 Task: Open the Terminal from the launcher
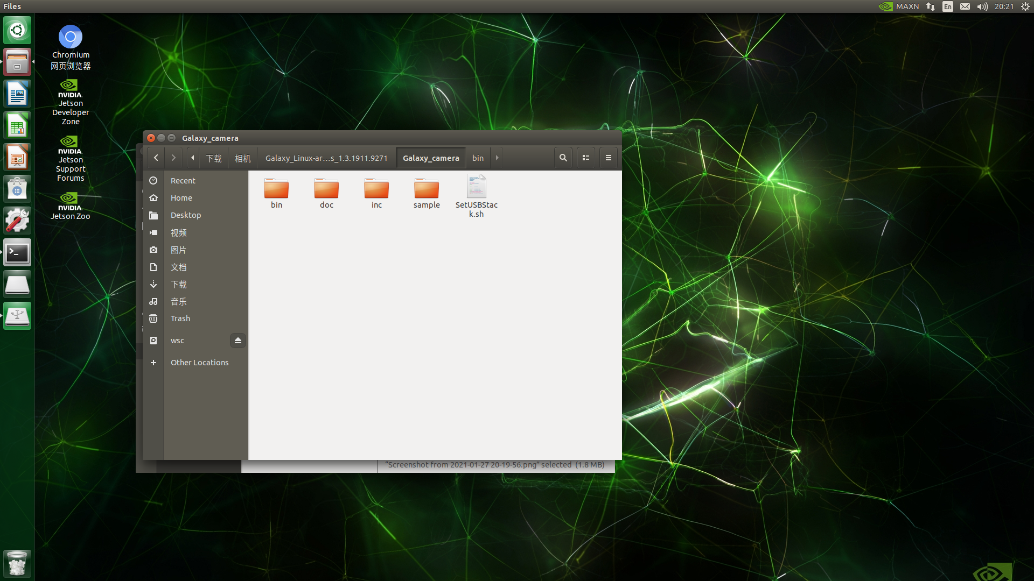click(x=17, y=252)
